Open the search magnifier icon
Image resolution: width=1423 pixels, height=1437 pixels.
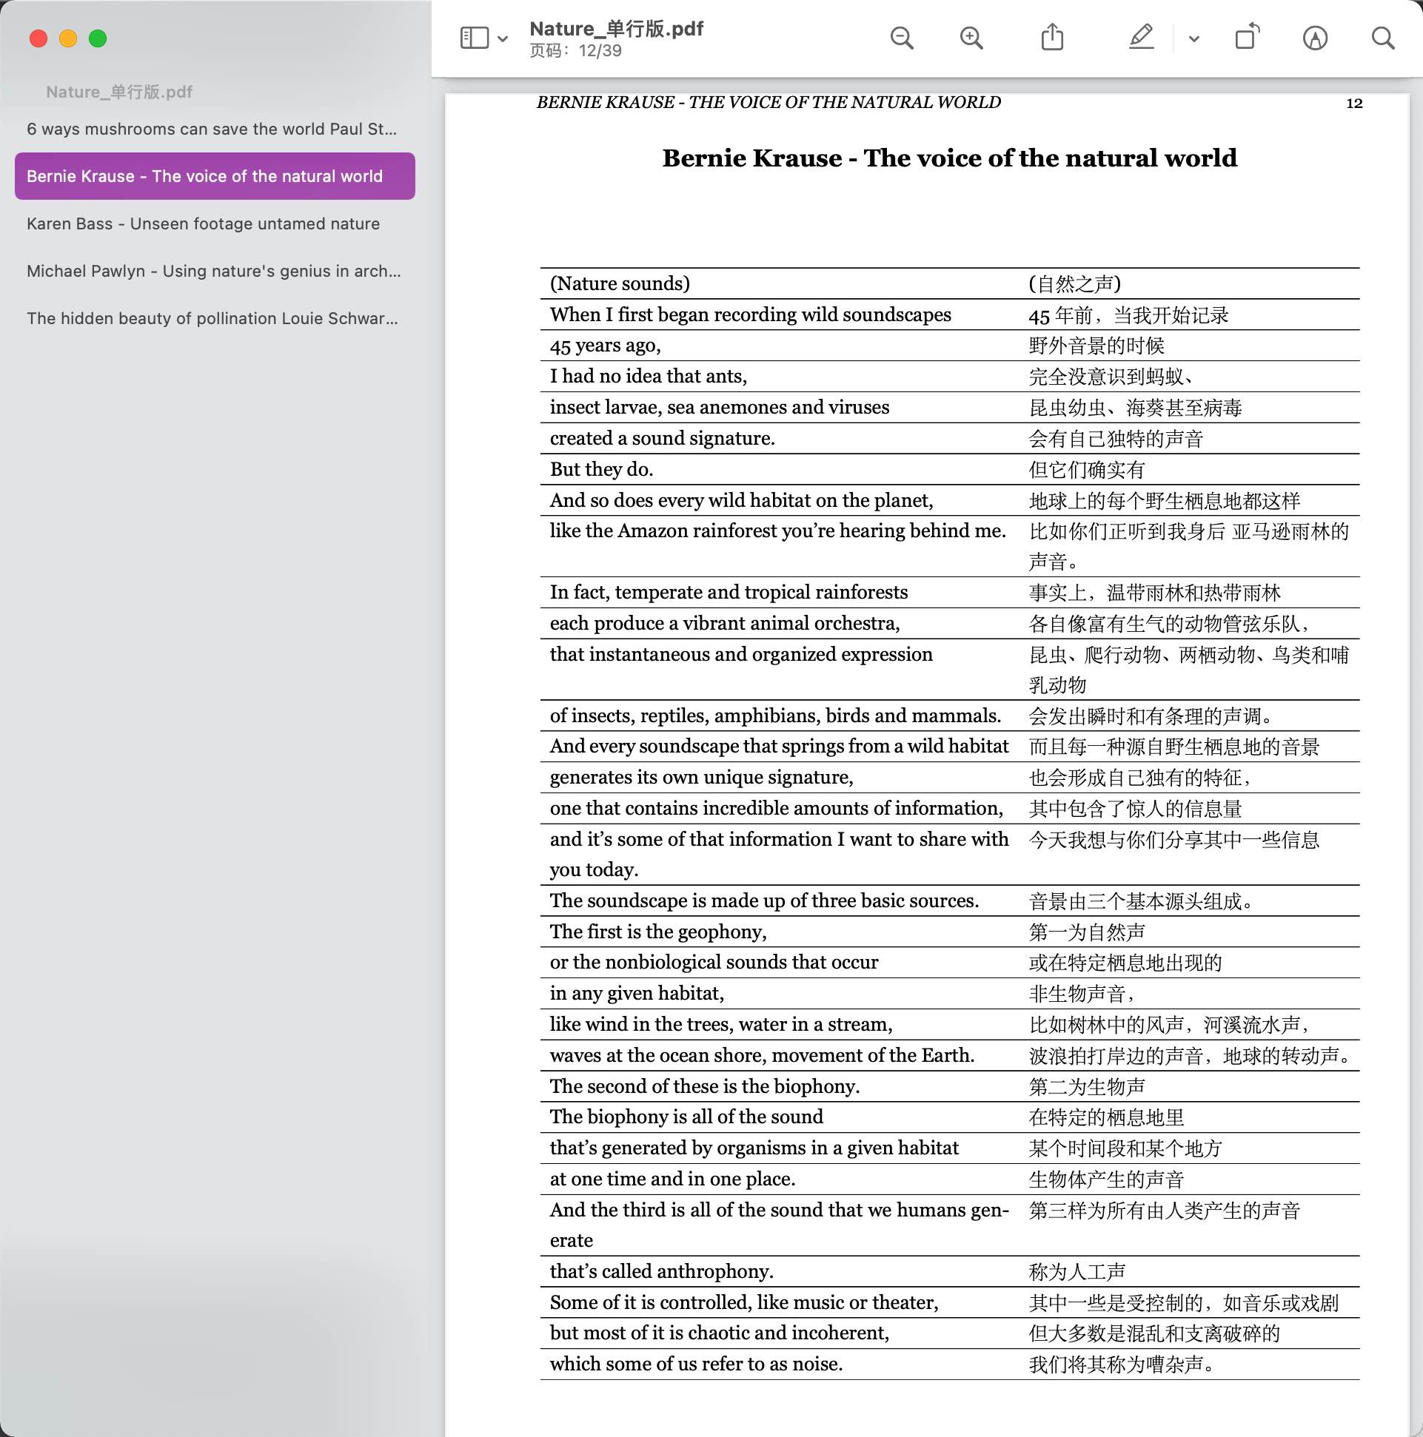click(1383, 38)
